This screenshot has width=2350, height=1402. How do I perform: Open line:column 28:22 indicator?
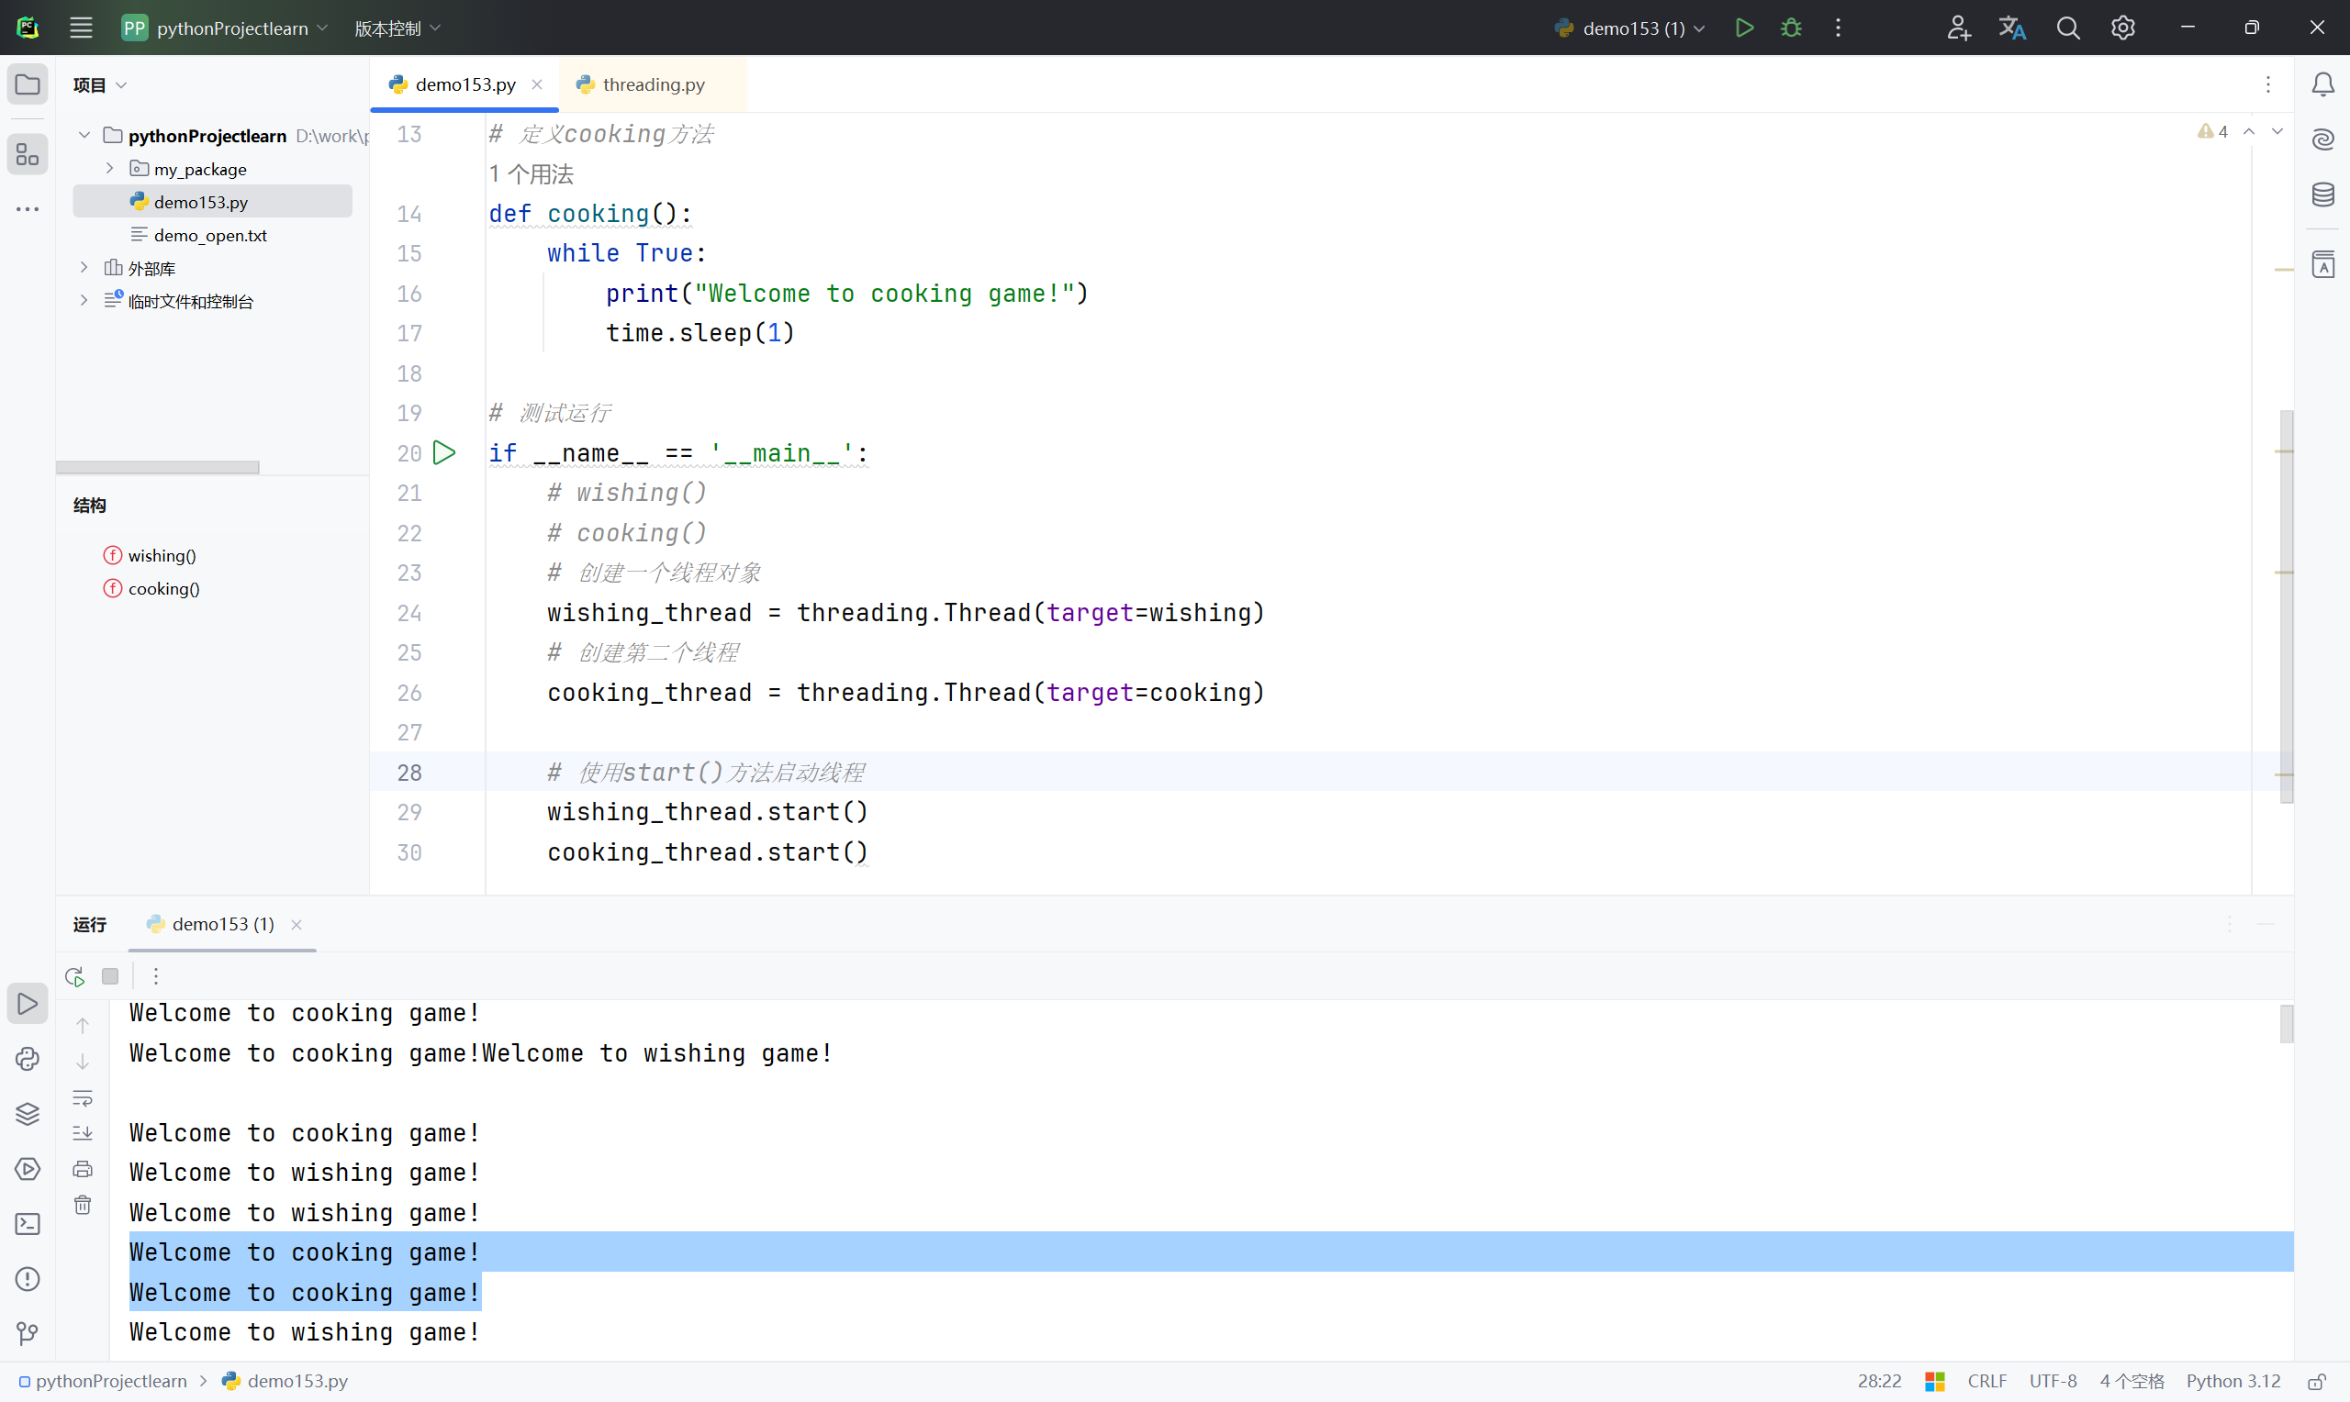(x=1878, y=1381)
